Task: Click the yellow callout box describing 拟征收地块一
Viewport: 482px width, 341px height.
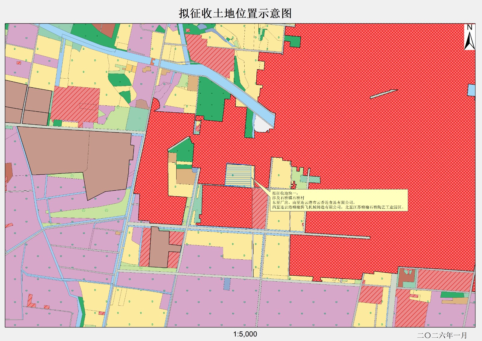Action: 338,200
